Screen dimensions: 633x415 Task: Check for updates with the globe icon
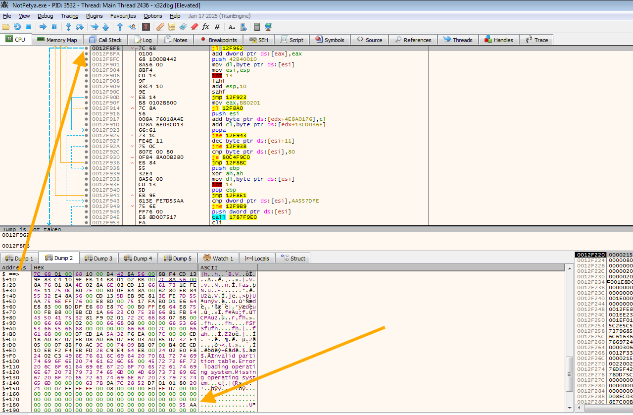tap(268, 26)
